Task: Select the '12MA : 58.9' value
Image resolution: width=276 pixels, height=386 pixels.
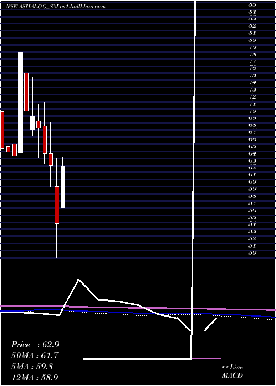Action: point(35,377)
